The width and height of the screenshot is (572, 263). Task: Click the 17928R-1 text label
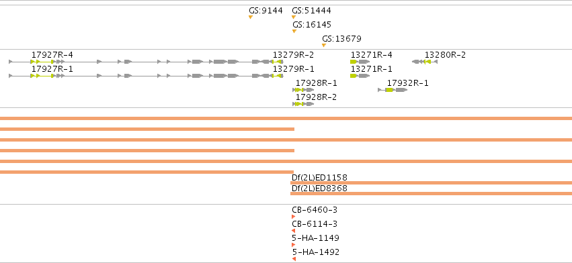coord(317,83)
